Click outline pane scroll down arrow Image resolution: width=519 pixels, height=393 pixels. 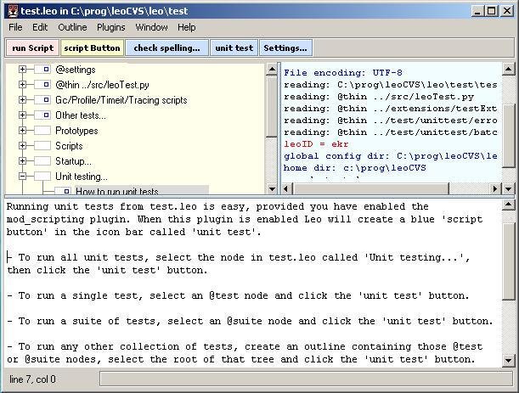tap(272, 189)
